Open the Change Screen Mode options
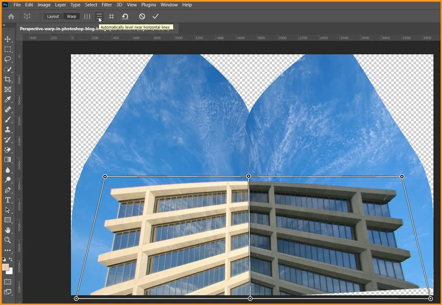This screenshot has height=305, width=442. pos(8,292)
